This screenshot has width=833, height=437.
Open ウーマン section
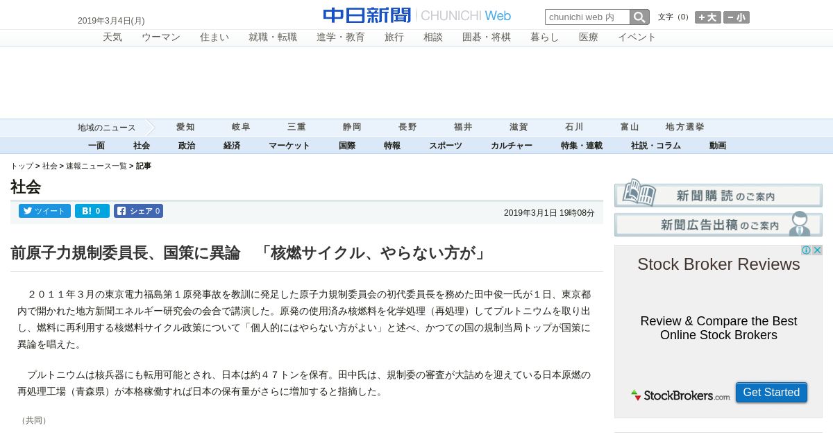(161, 37)
